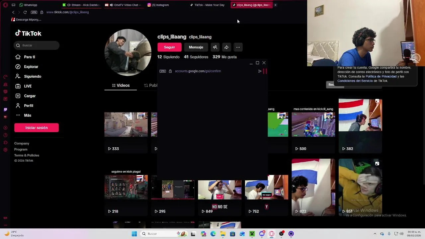Click the share arrow icon on profile
This screenshot has width=425, height=239.
coord(226,47)
